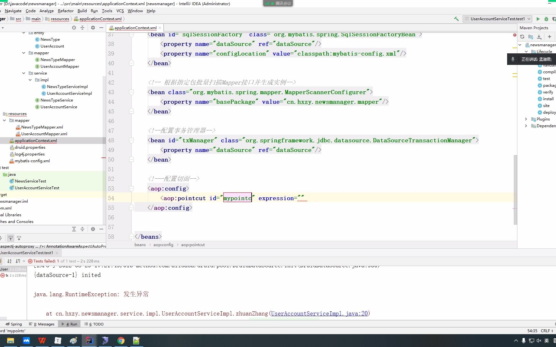The height and width of the screenshot is (347, 556).
Task: Select failed test row in test tree
Action: pyautogui.click(x=13, y=276)
